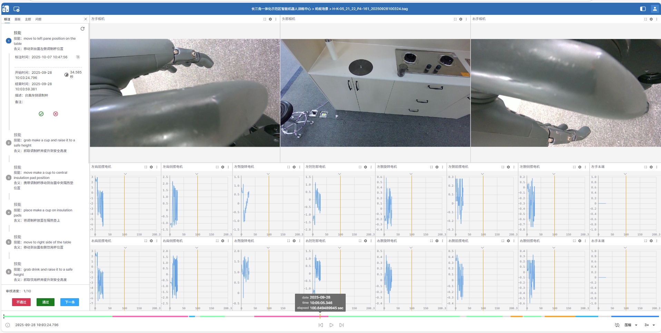Reject skill 1 with the red cross
This screenshot has height=333, width=661.
tap(56, 114)
